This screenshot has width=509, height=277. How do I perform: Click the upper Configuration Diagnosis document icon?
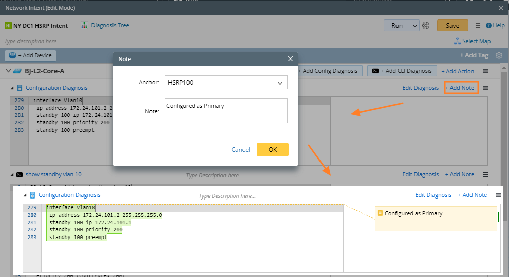(20, 88)
